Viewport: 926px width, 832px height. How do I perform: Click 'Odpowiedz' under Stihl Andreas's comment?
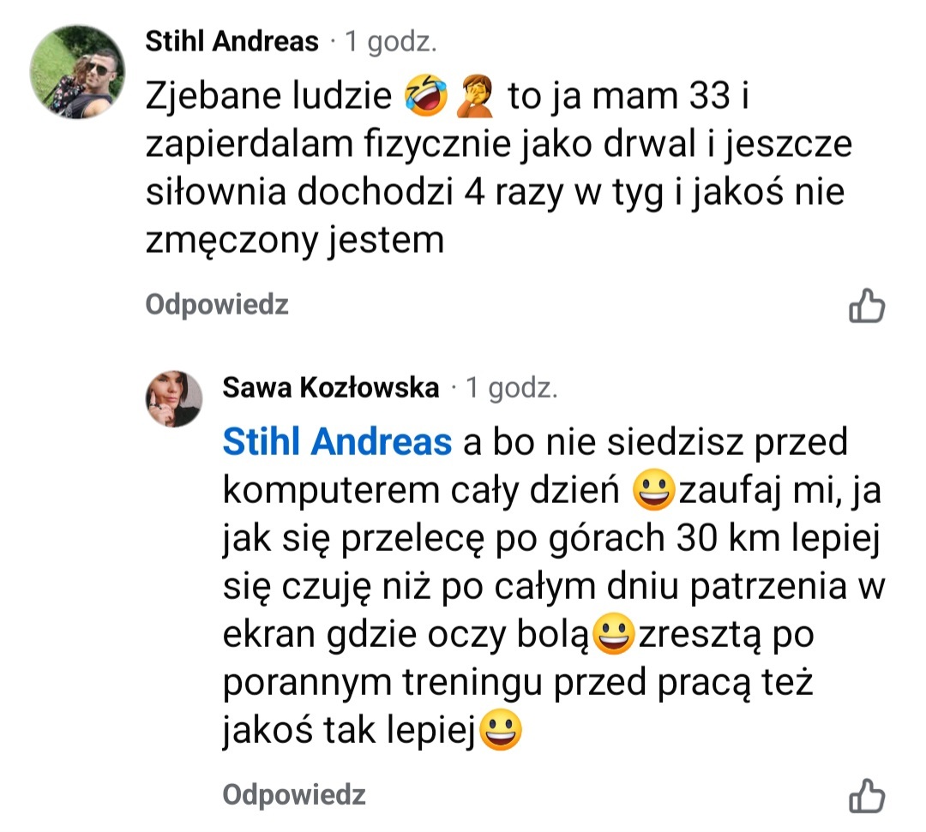tap(216, 304)
